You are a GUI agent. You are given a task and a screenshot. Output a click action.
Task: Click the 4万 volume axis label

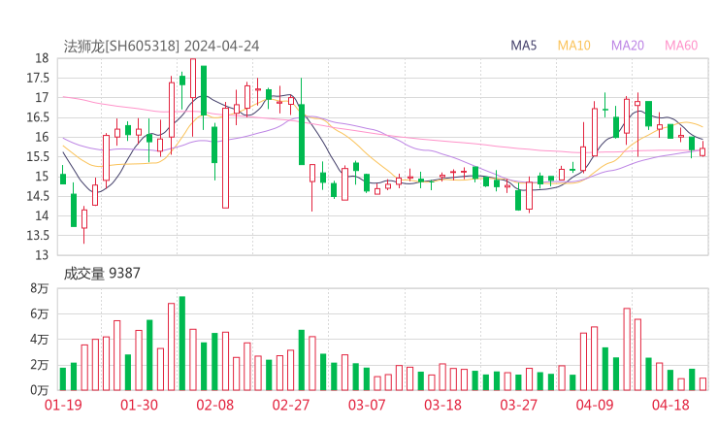(x=40, y=340)
